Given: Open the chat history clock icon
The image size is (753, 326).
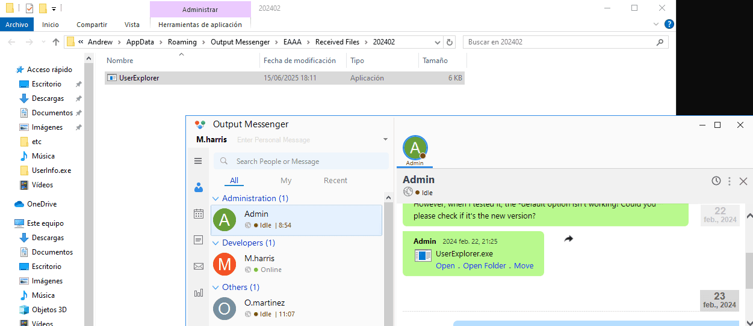Looking at the screenshot, I should [716, 181].
